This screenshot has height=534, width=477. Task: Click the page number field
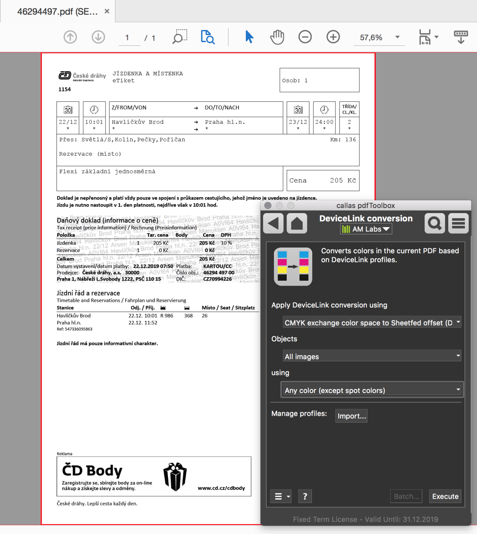[x=129, y=38]
